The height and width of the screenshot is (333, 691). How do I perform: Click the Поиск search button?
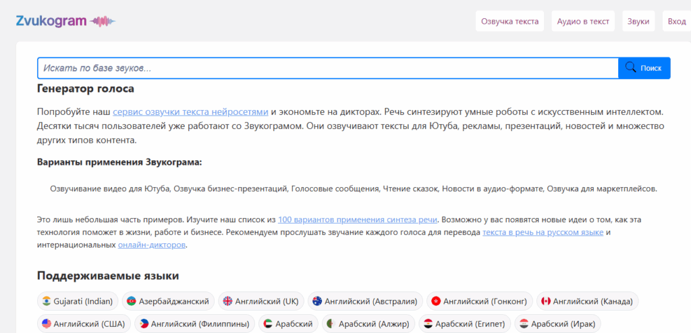coord(644,68)
